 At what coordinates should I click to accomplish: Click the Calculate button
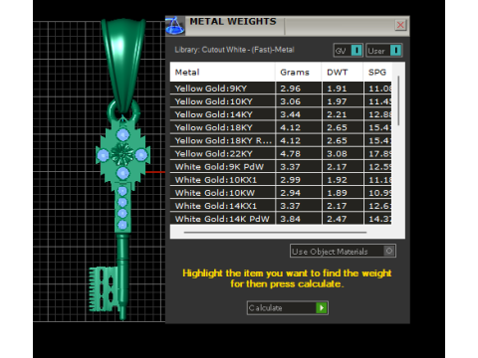tap(288, 308)
